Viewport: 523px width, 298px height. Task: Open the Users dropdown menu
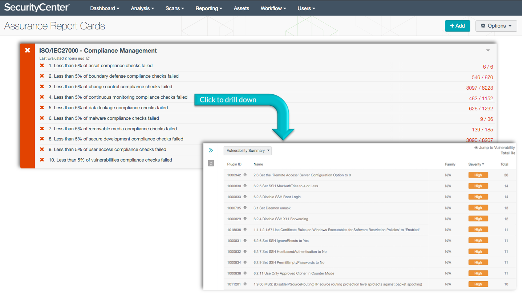(x=306, y=8)
